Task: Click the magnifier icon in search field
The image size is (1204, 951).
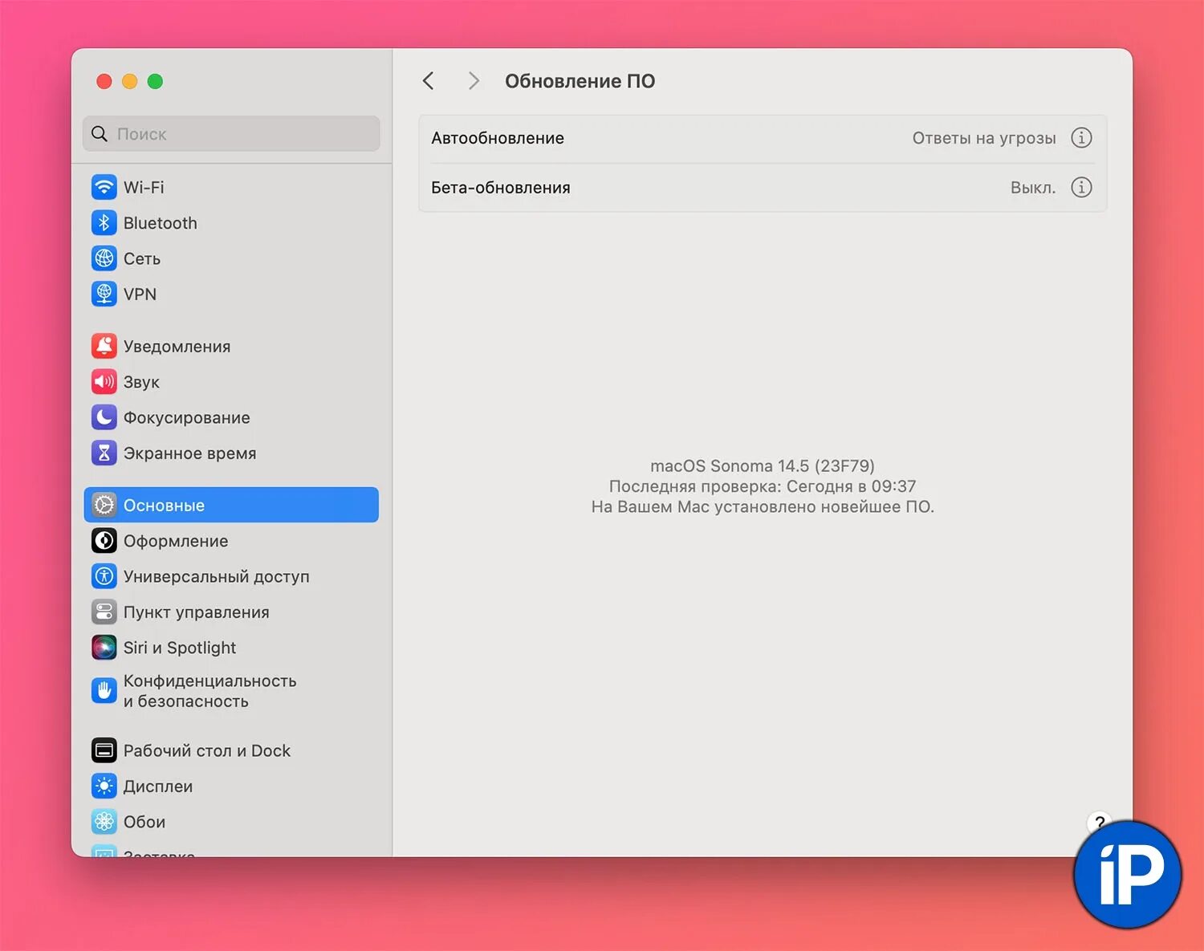Action: 100,134
